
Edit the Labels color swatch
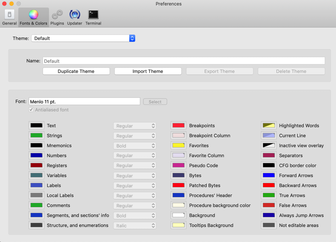(x=36, y=185)
